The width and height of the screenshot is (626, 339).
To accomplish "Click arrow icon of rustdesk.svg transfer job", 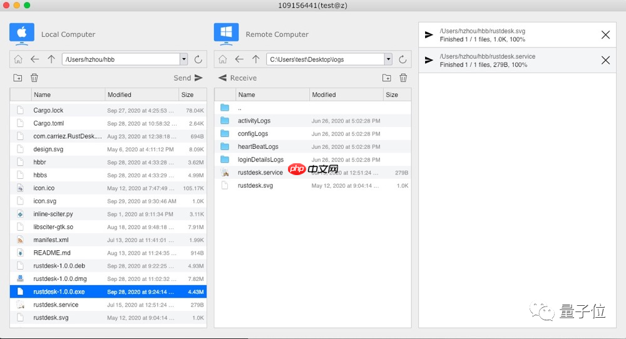I will 429,34.
